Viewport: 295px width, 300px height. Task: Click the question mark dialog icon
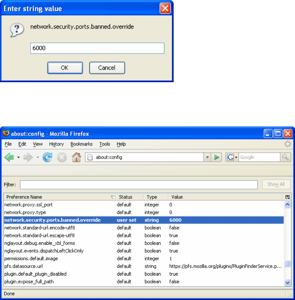[x=17, y=30]
